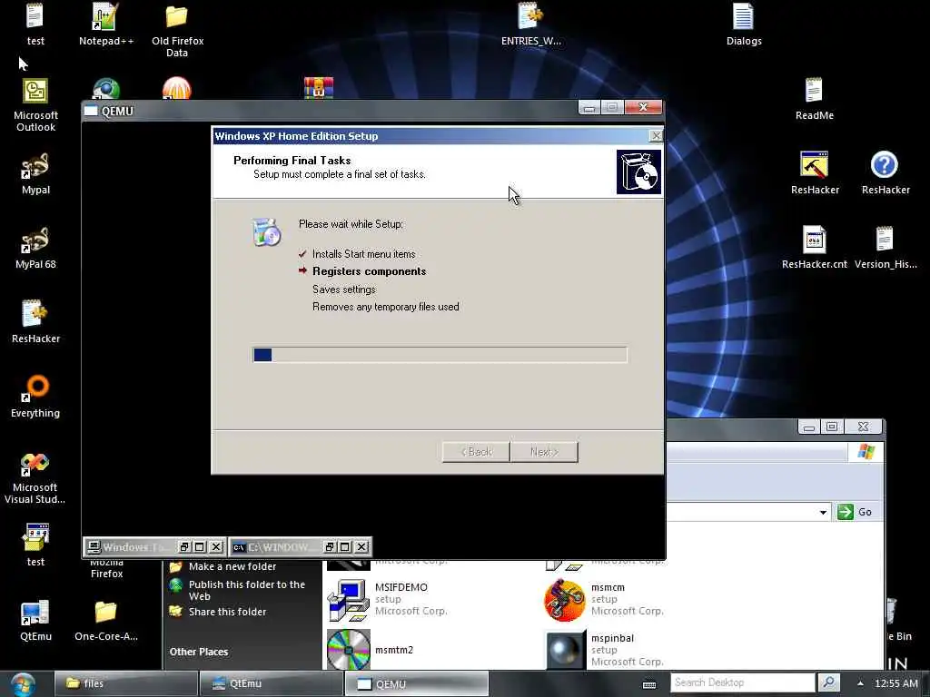930x697 pixels.
Task: Click the Back button in XP Setup
Action: pos(476,452)
